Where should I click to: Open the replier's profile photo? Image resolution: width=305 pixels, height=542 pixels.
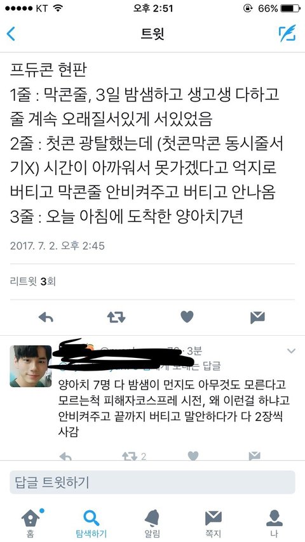point(30,366)
